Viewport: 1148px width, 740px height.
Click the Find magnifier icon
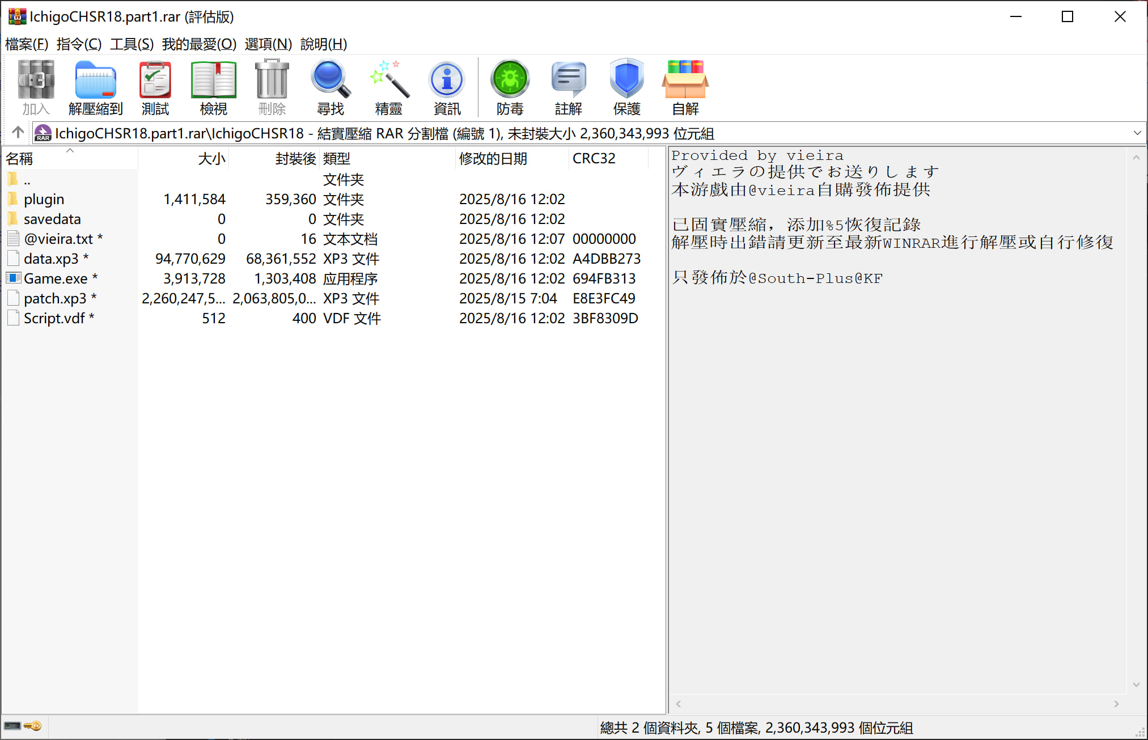pyautogui.click(x=330, y=87)
